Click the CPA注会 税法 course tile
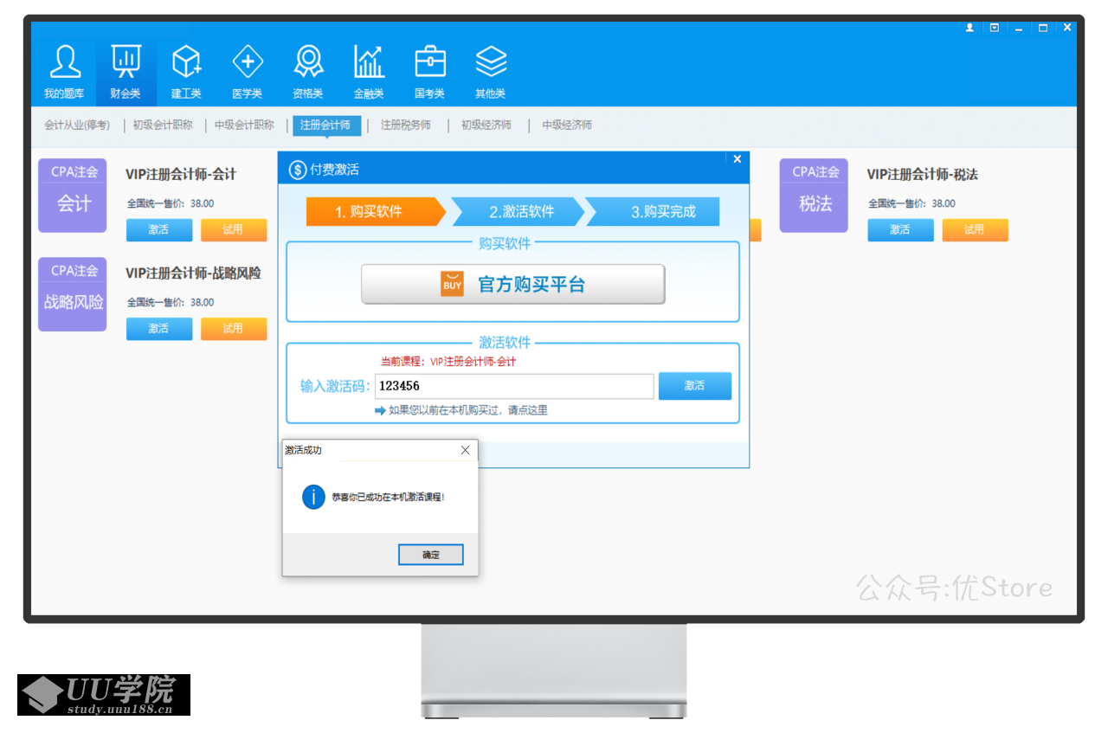The width and height of the screenshot is (1108, 733). pos(815,196)
